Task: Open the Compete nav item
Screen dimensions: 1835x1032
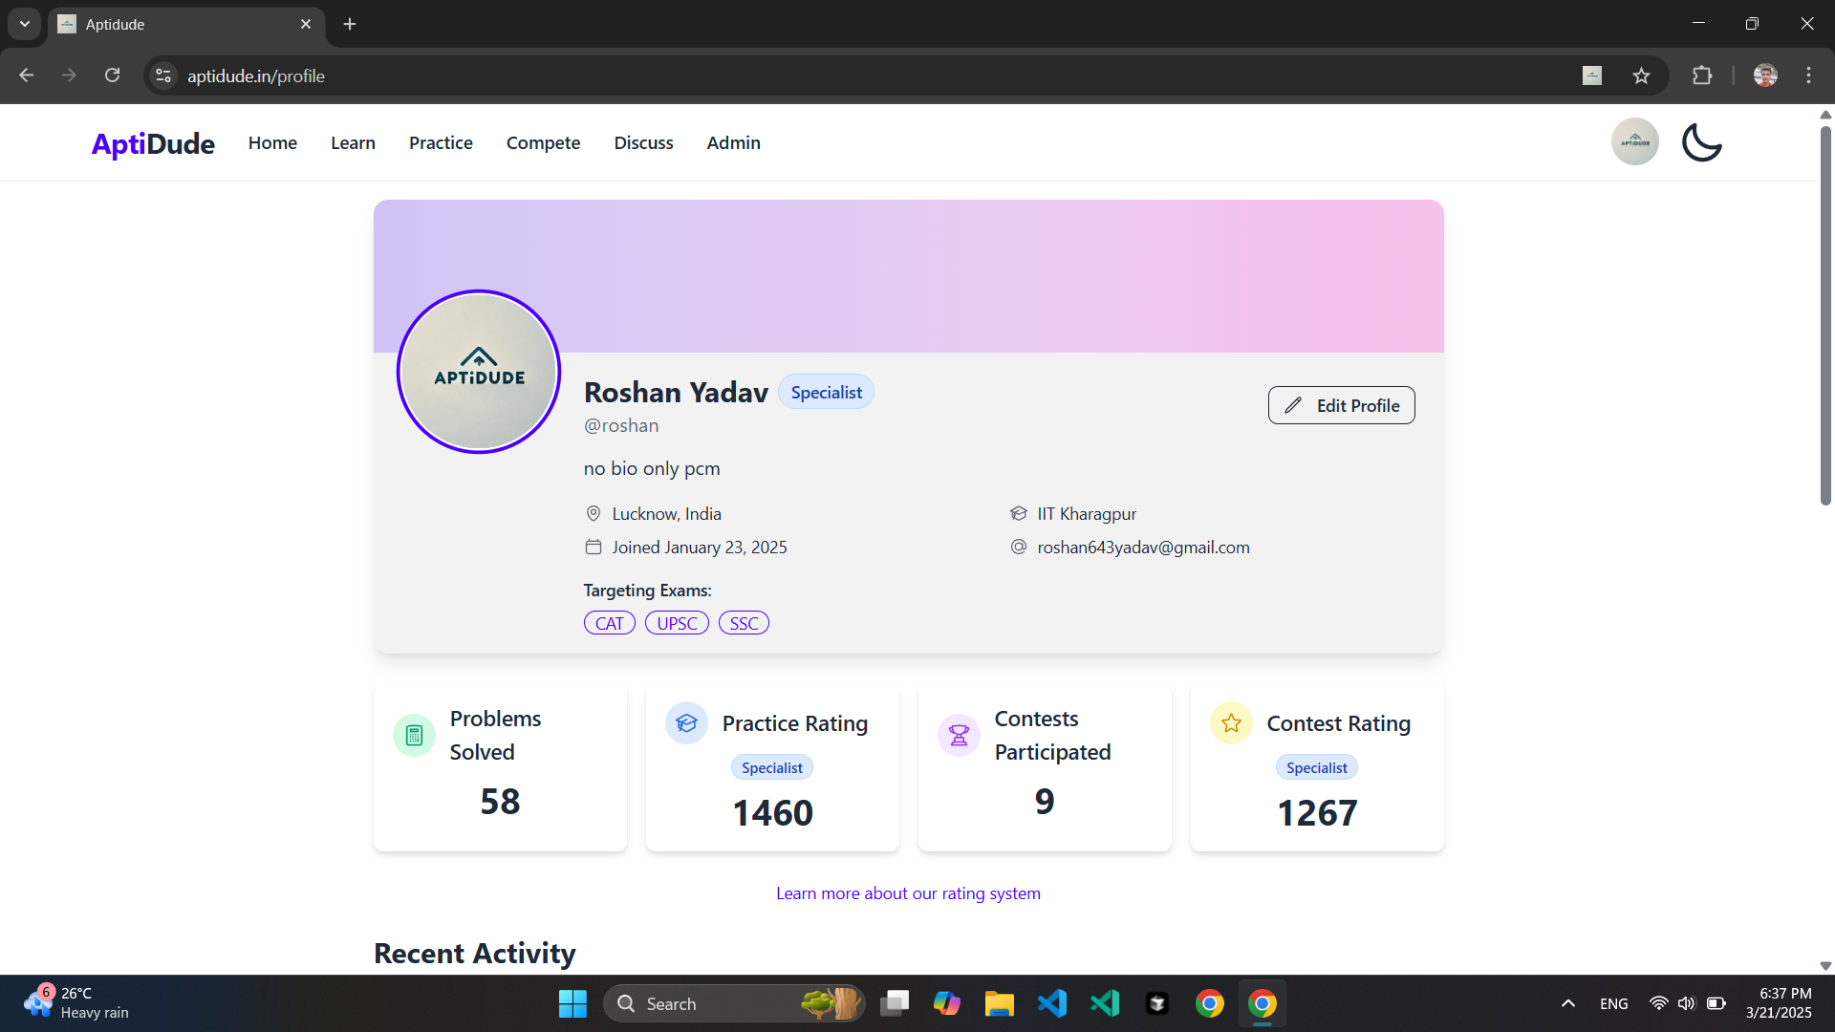Action: pos(543,142)
